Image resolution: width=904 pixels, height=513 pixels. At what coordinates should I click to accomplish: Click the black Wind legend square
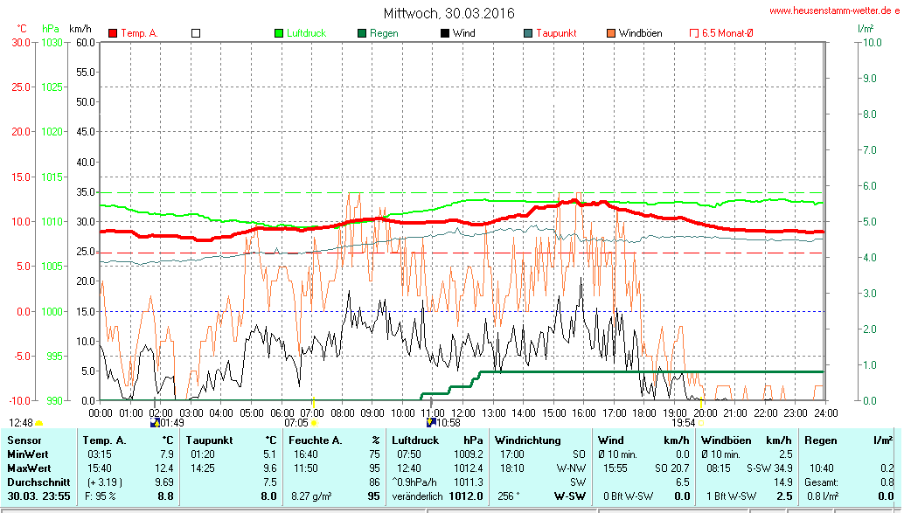(445, 33)
